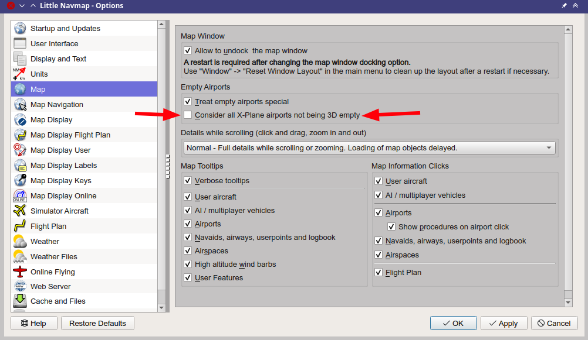
Task: Click the Map Display Labels icon
Action: pos(20,166)
